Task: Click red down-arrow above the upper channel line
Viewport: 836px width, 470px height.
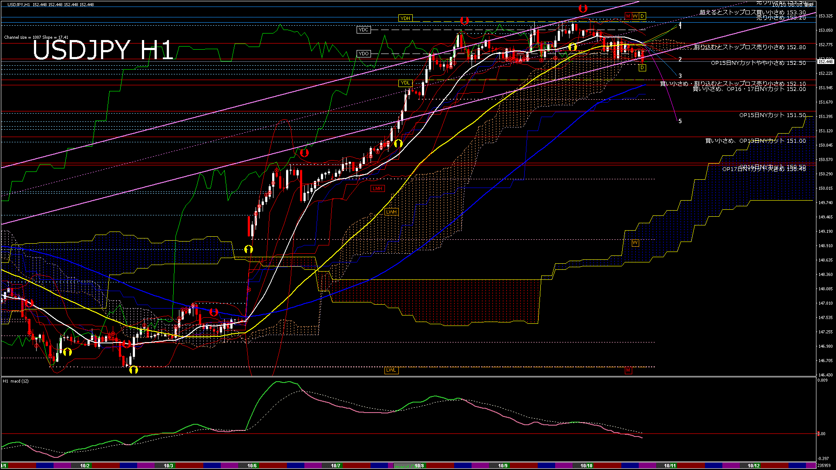Action: coord(583,8)
